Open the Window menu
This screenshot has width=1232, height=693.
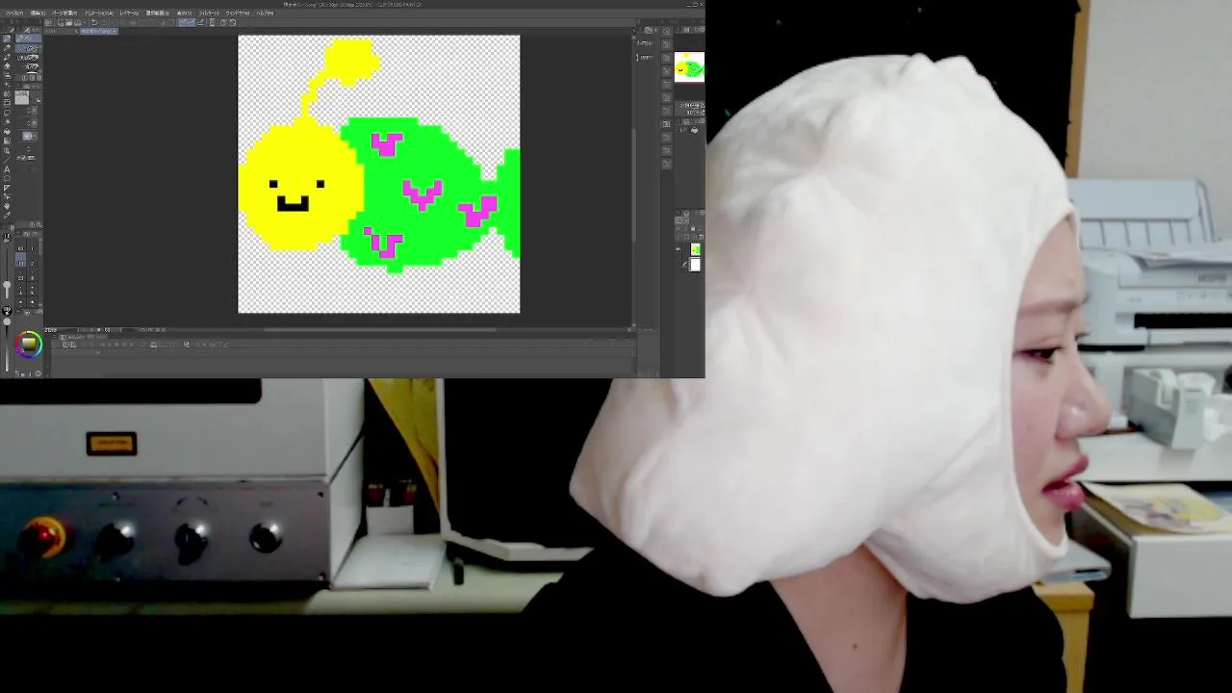click(x=238, y=13)
